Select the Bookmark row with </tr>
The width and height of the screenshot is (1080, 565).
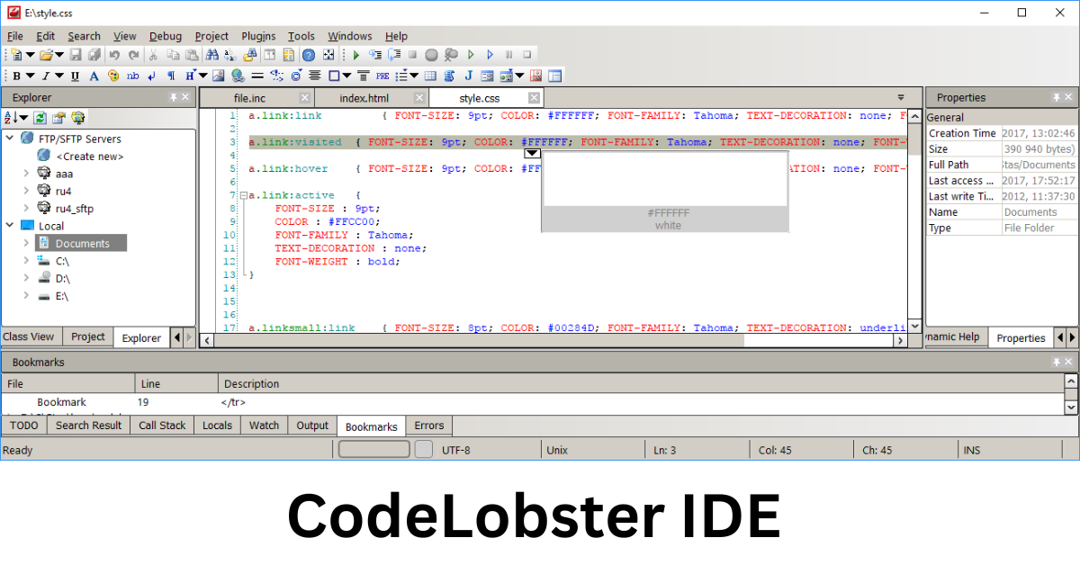[x=531, y=402]
